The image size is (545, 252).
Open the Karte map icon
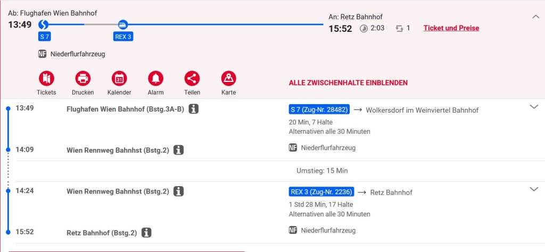point(228,79)
